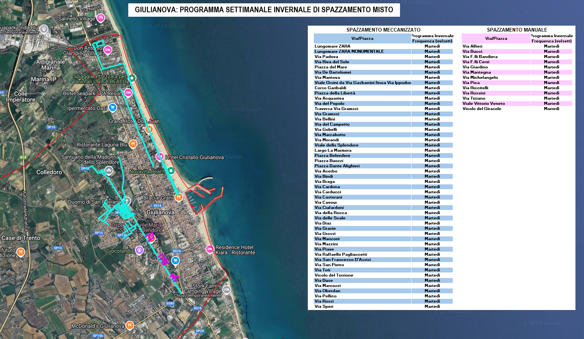Click the McDonald's Giulianova restaurant pin
Image resolution: width=584 pixels, height=339 pixels.
(129, 325)
